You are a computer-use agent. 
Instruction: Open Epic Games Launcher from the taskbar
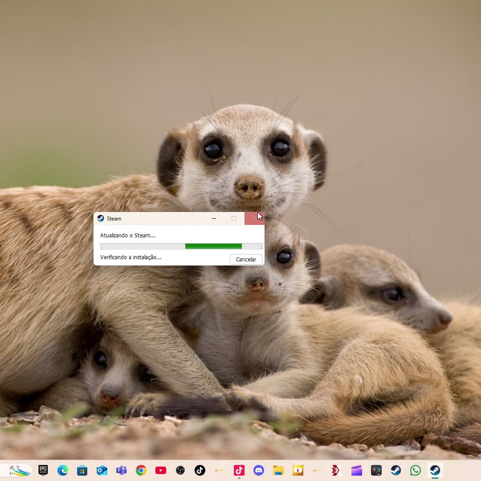[43, 470]
